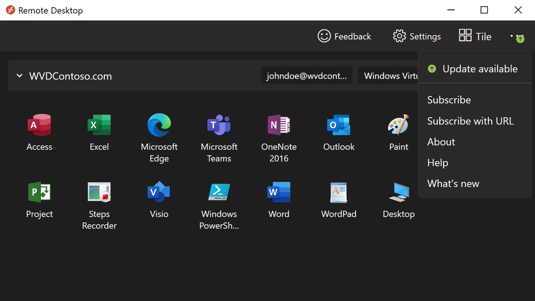The height and width of the screenshot is (301, 535).
Task: Select Update available in the menu
Action: pyautogui.click(x=475, y=69)
